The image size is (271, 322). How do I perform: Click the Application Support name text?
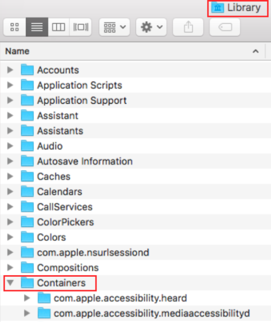[82, 101]
